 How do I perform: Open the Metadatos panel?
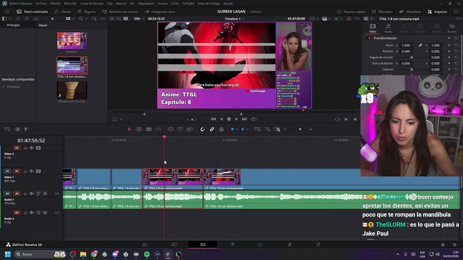(x=410, y=12)
